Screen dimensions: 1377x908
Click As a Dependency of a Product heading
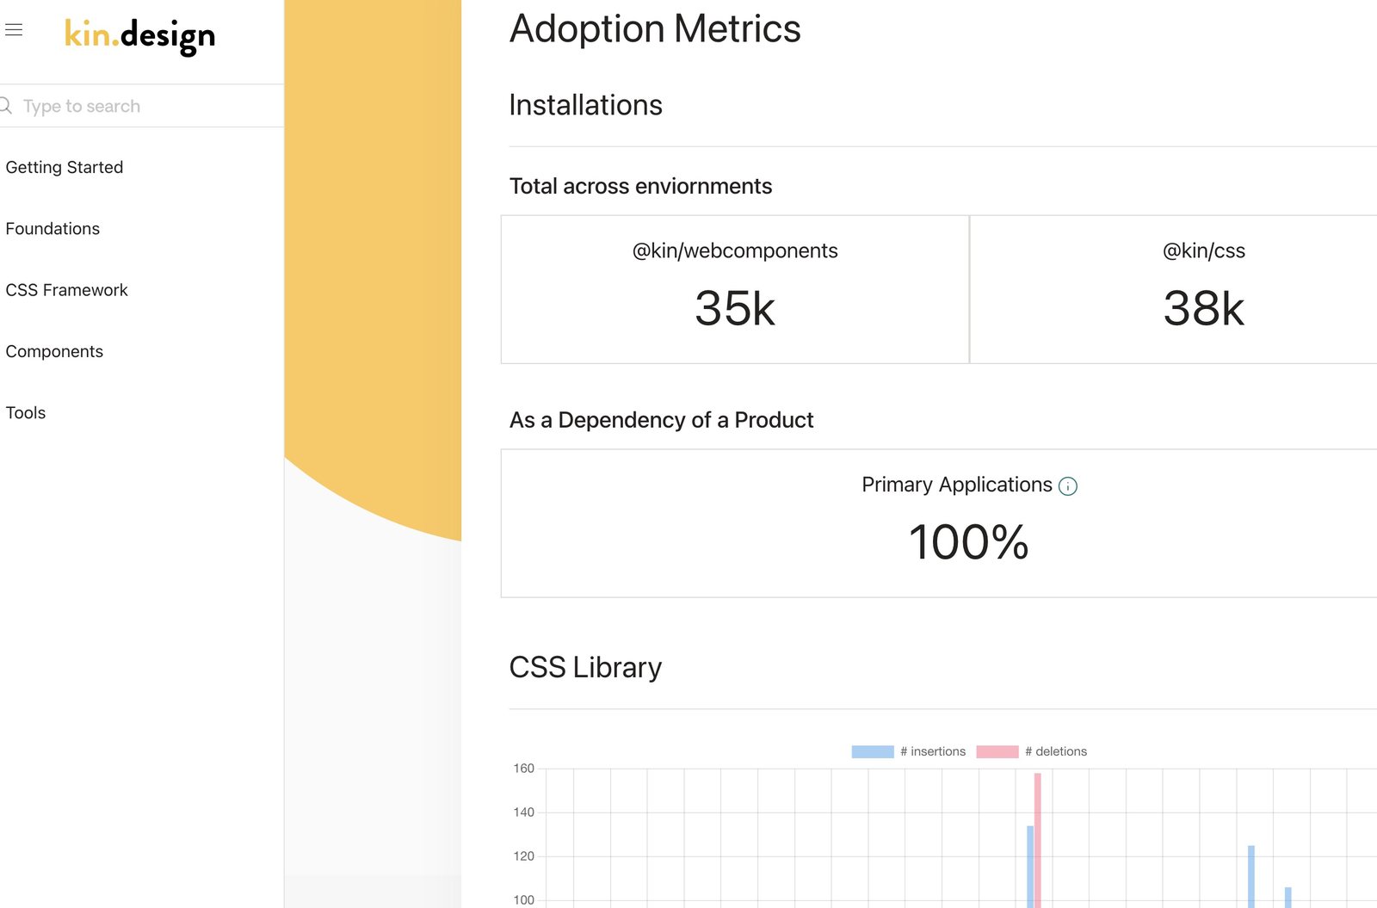661,420
